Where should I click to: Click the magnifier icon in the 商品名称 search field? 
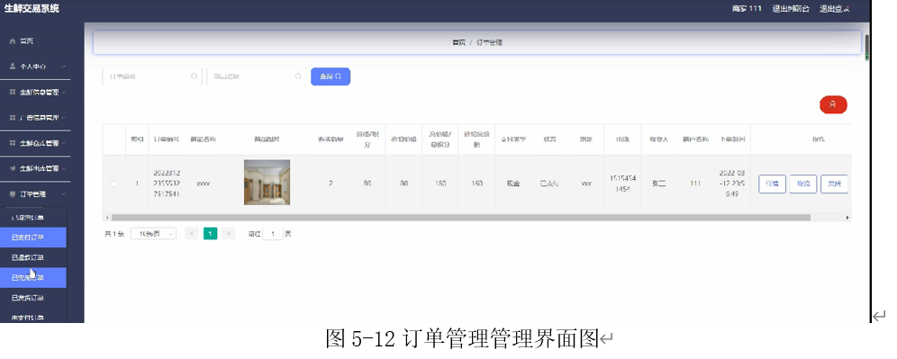(298, 76)
